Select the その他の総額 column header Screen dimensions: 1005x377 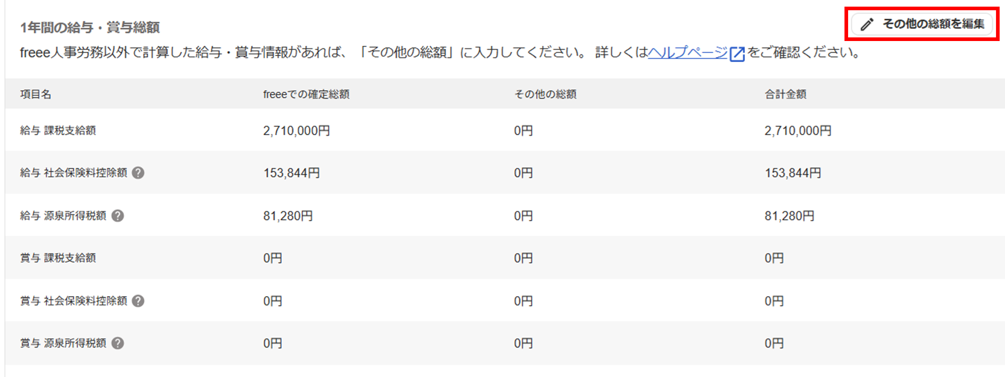(545, 94)
